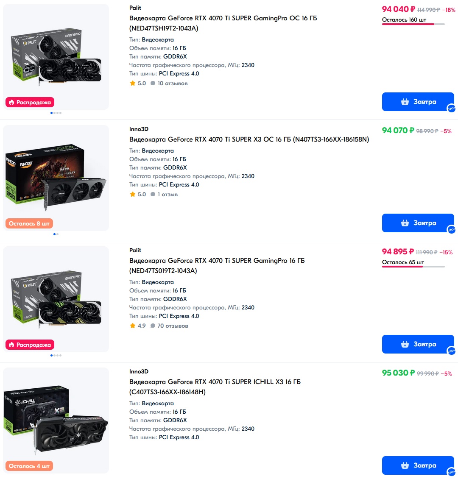Select the second image dot under the first product photo
This screenshot has height=479, width=458.
coord(54,113)
